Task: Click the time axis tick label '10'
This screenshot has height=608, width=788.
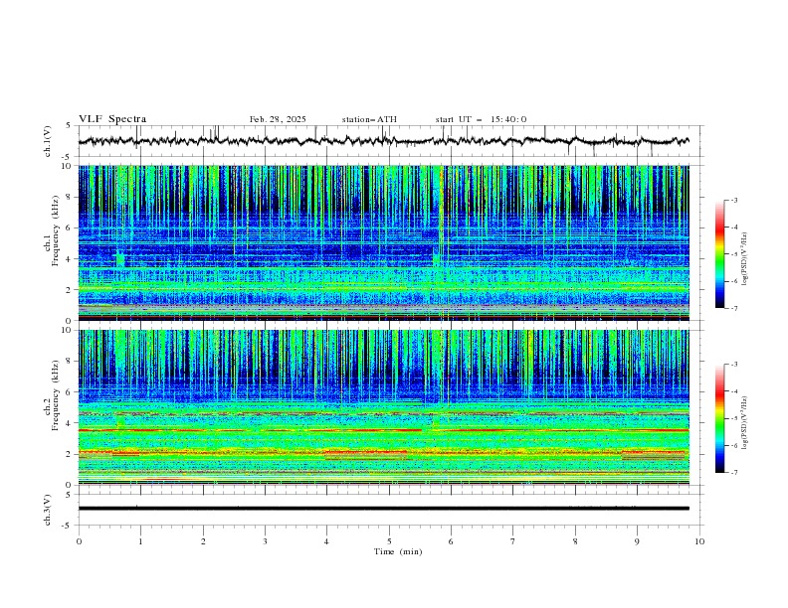Action: tap(699, 541)
